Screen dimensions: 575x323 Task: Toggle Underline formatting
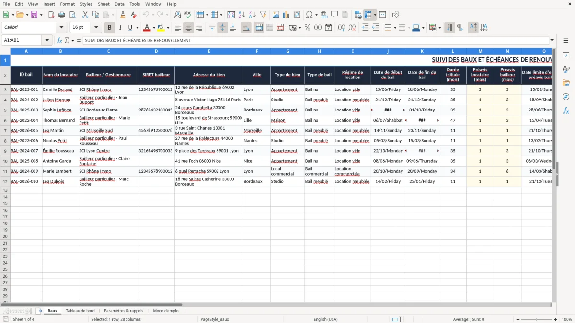click(x=130, y=28)
